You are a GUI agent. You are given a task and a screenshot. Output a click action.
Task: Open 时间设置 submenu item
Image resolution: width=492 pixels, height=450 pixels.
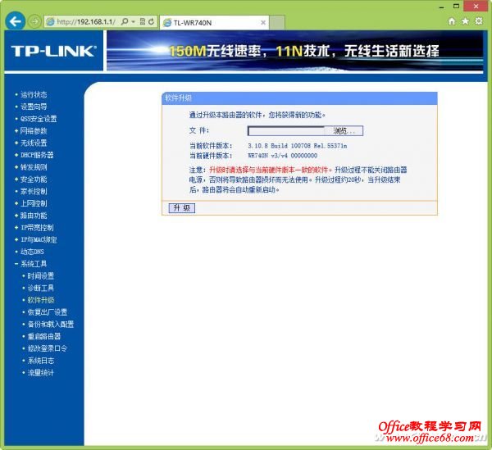click(41, 276)
